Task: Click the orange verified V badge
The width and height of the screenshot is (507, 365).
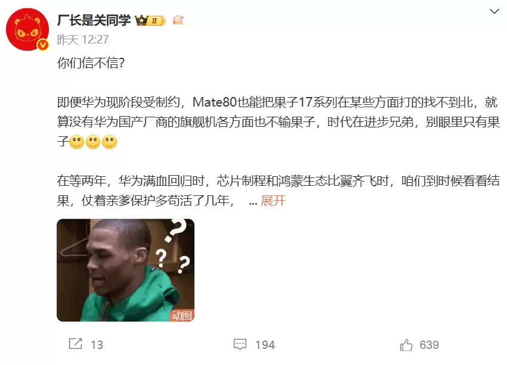Action: click(42, 45)
